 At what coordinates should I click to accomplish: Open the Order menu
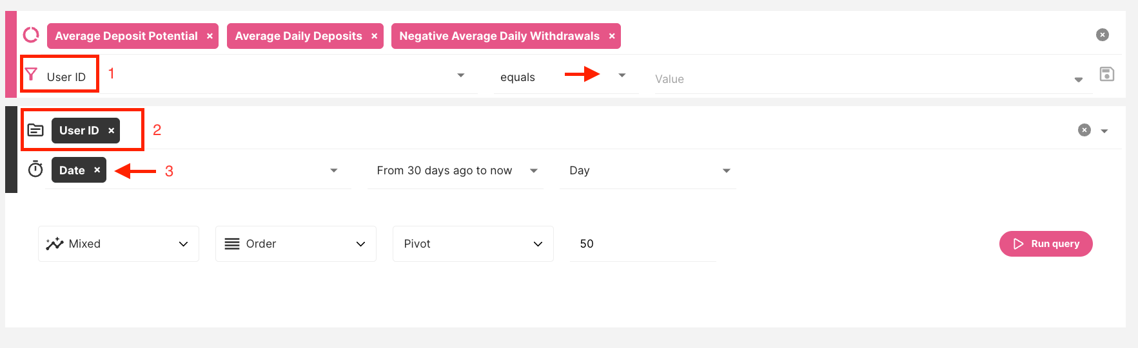pos(295,244)
